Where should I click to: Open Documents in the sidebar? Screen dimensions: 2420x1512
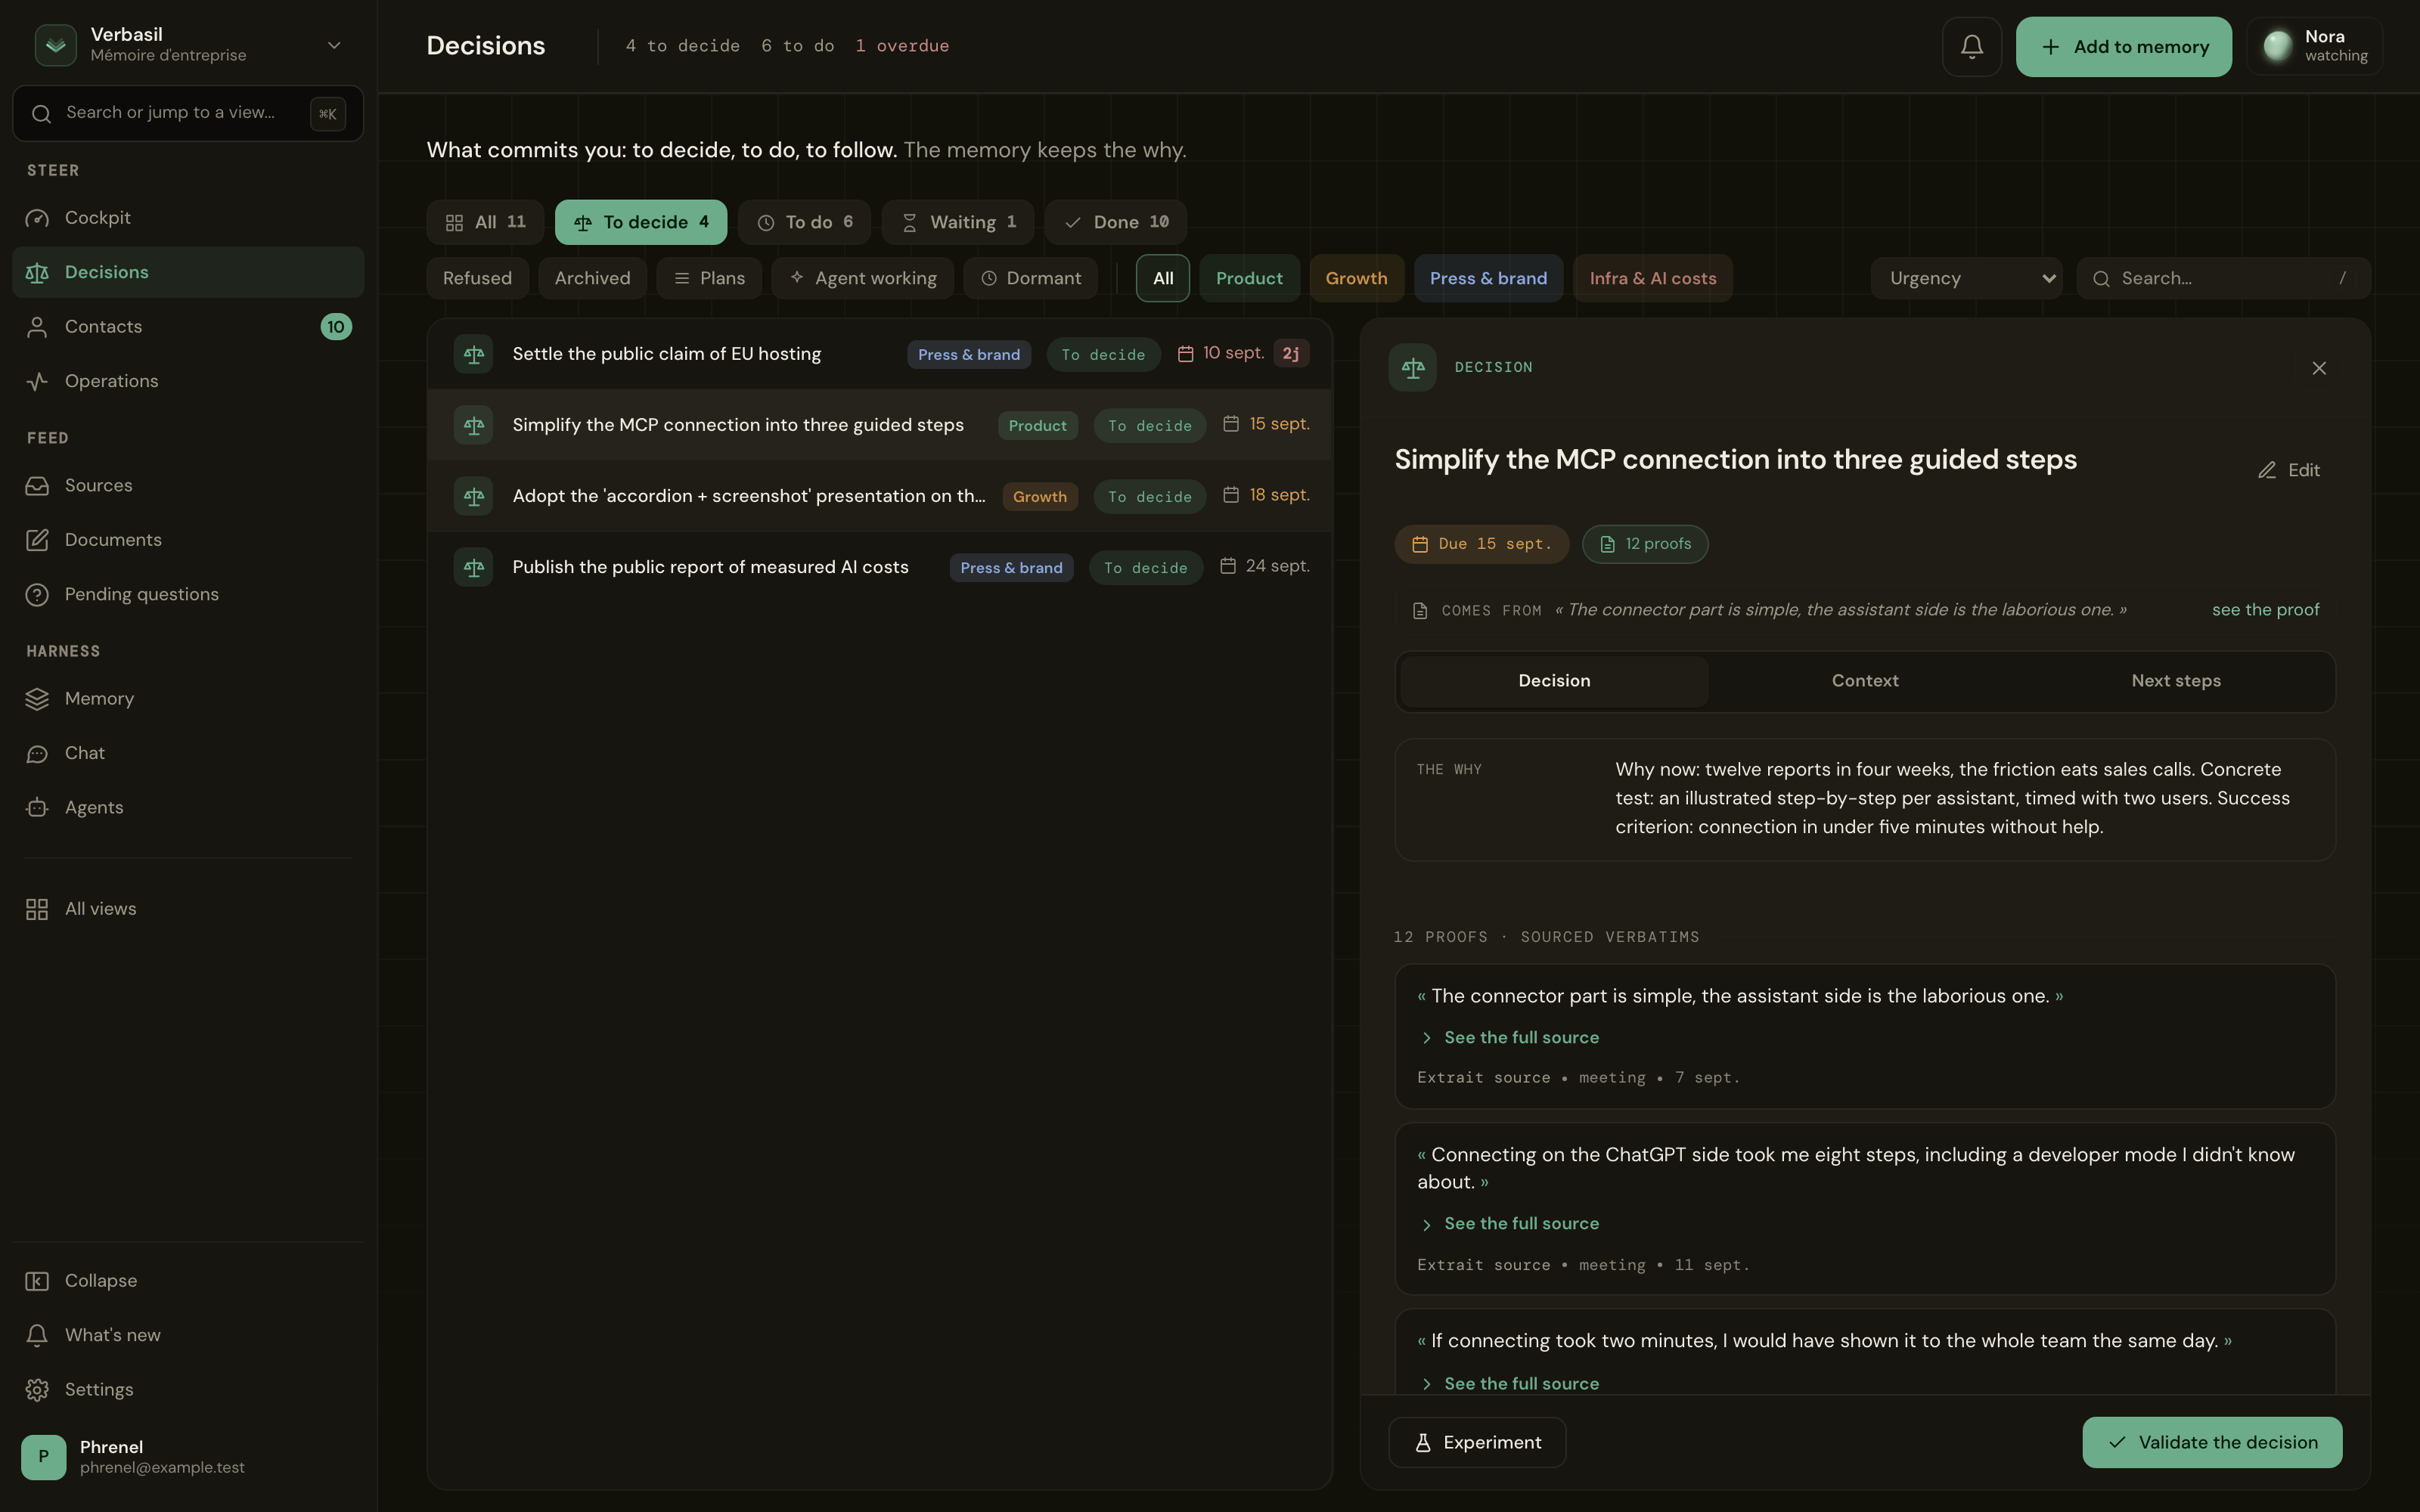[187, 540]
